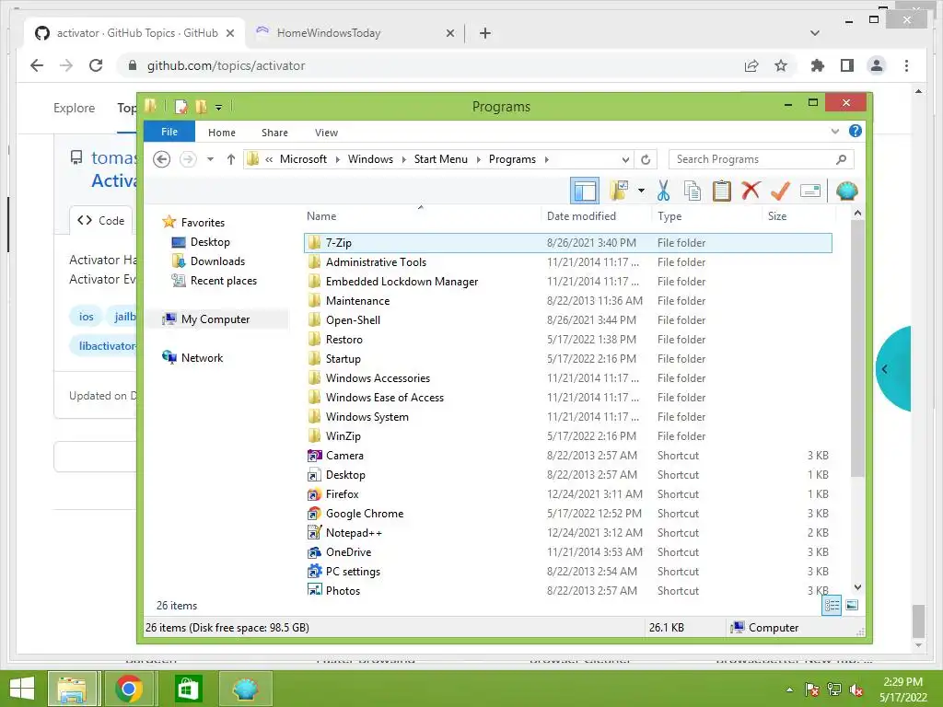Open the Share ribbon tab

coord(274,133)
